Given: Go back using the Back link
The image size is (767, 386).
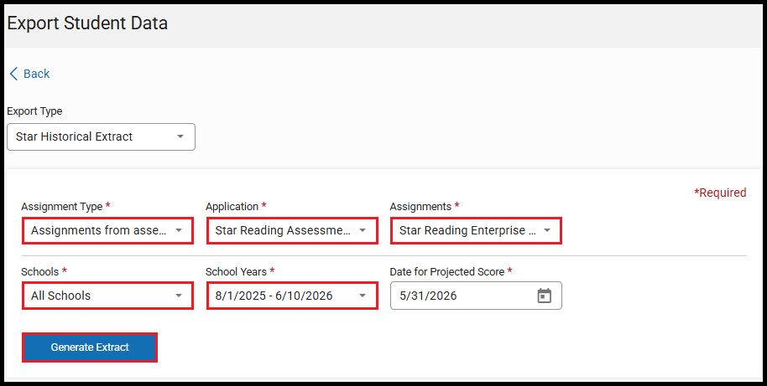Looking at the screenshot, I should [x=36, y=74].
